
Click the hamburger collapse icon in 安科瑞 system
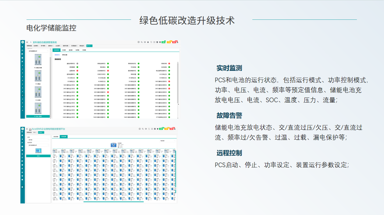coord(27,42)
